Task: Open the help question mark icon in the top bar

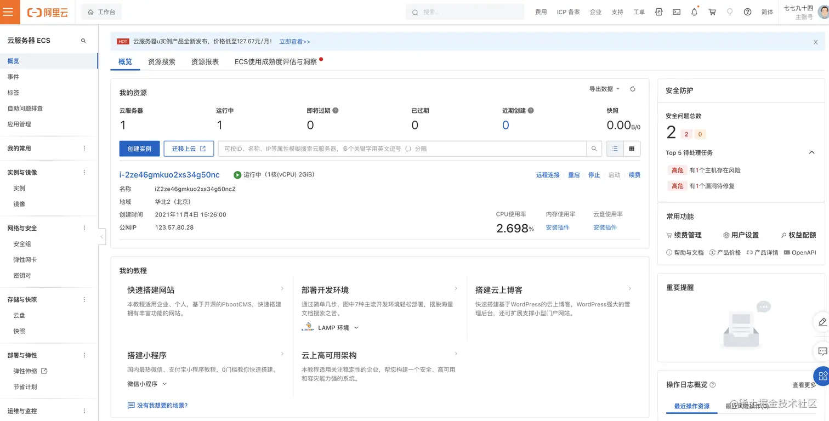Action: pyautogui.click(x=747, y=12)
